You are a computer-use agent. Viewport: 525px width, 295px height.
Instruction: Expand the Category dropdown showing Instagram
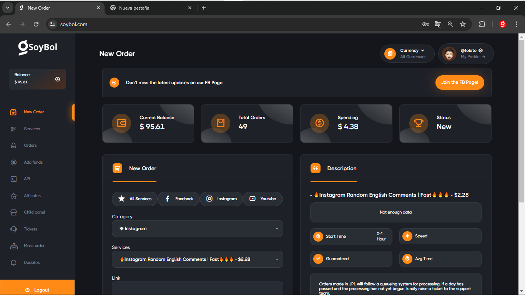[x=197, y=229]
